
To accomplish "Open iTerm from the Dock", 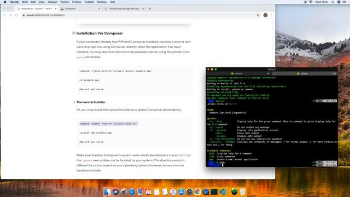I will (x=214, y=192).
